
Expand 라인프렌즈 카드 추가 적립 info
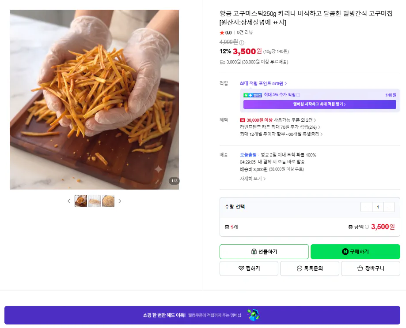[280, 127]
